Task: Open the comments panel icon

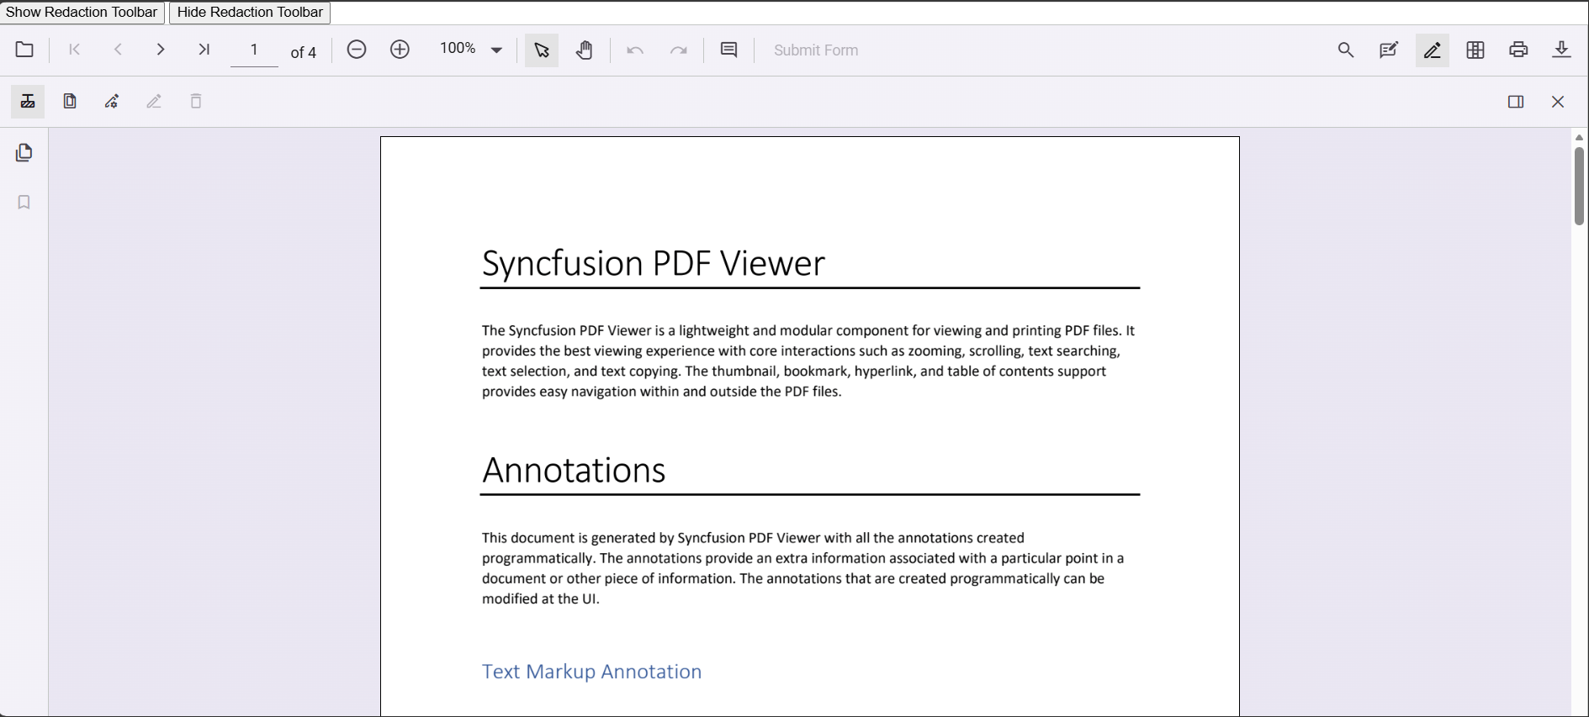Action: 728,50
